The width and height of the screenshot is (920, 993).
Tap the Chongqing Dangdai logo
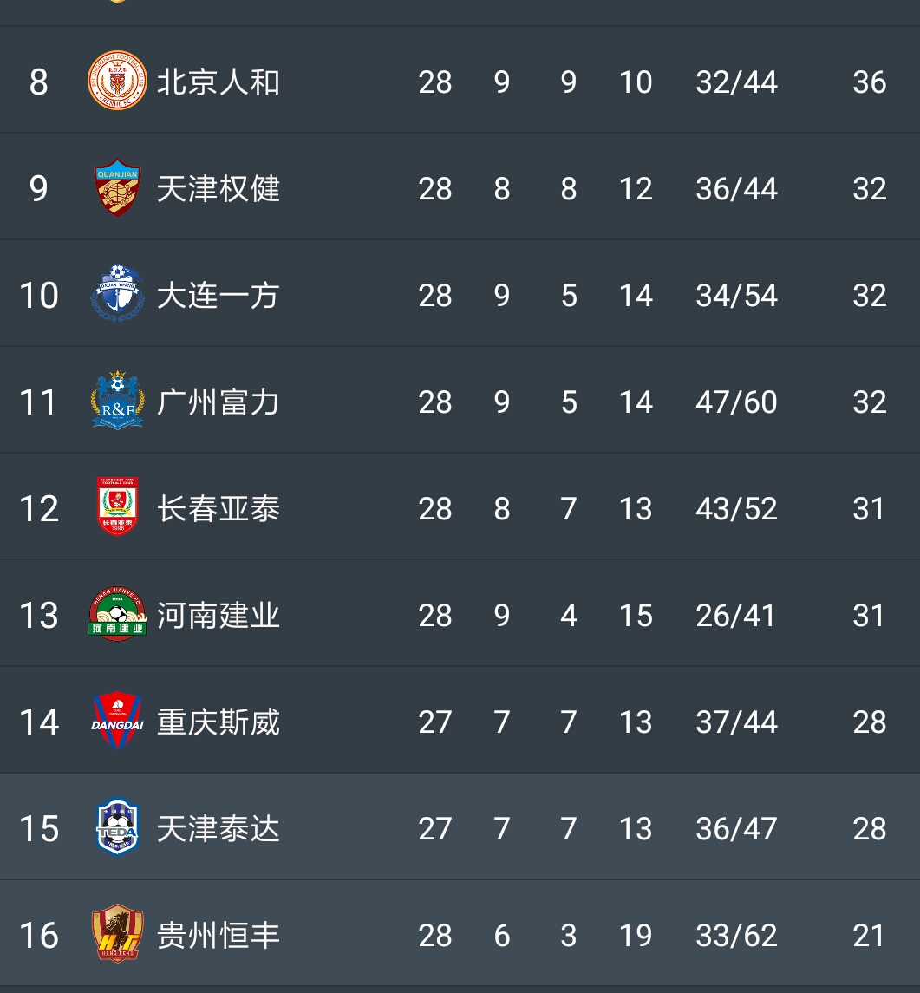point(117,720)
